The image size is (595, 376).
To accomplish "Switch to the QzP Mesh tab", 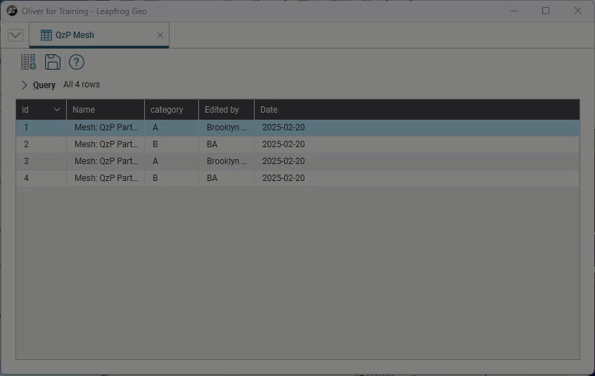I will pos(75,35).
